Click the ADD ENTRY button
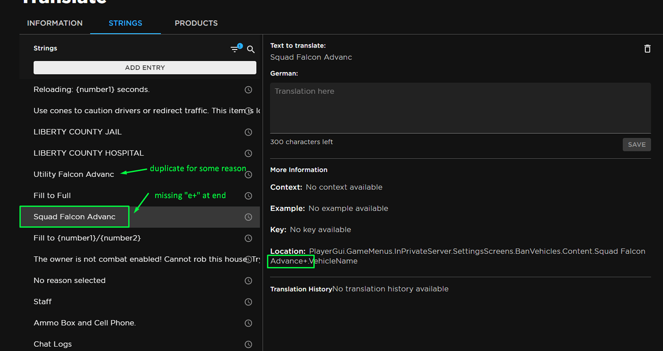 (145, 67)
